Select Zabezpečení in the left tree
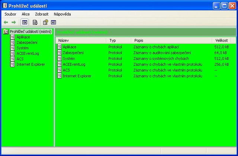Screen dimensions: 238x156 tap(27, 43)
